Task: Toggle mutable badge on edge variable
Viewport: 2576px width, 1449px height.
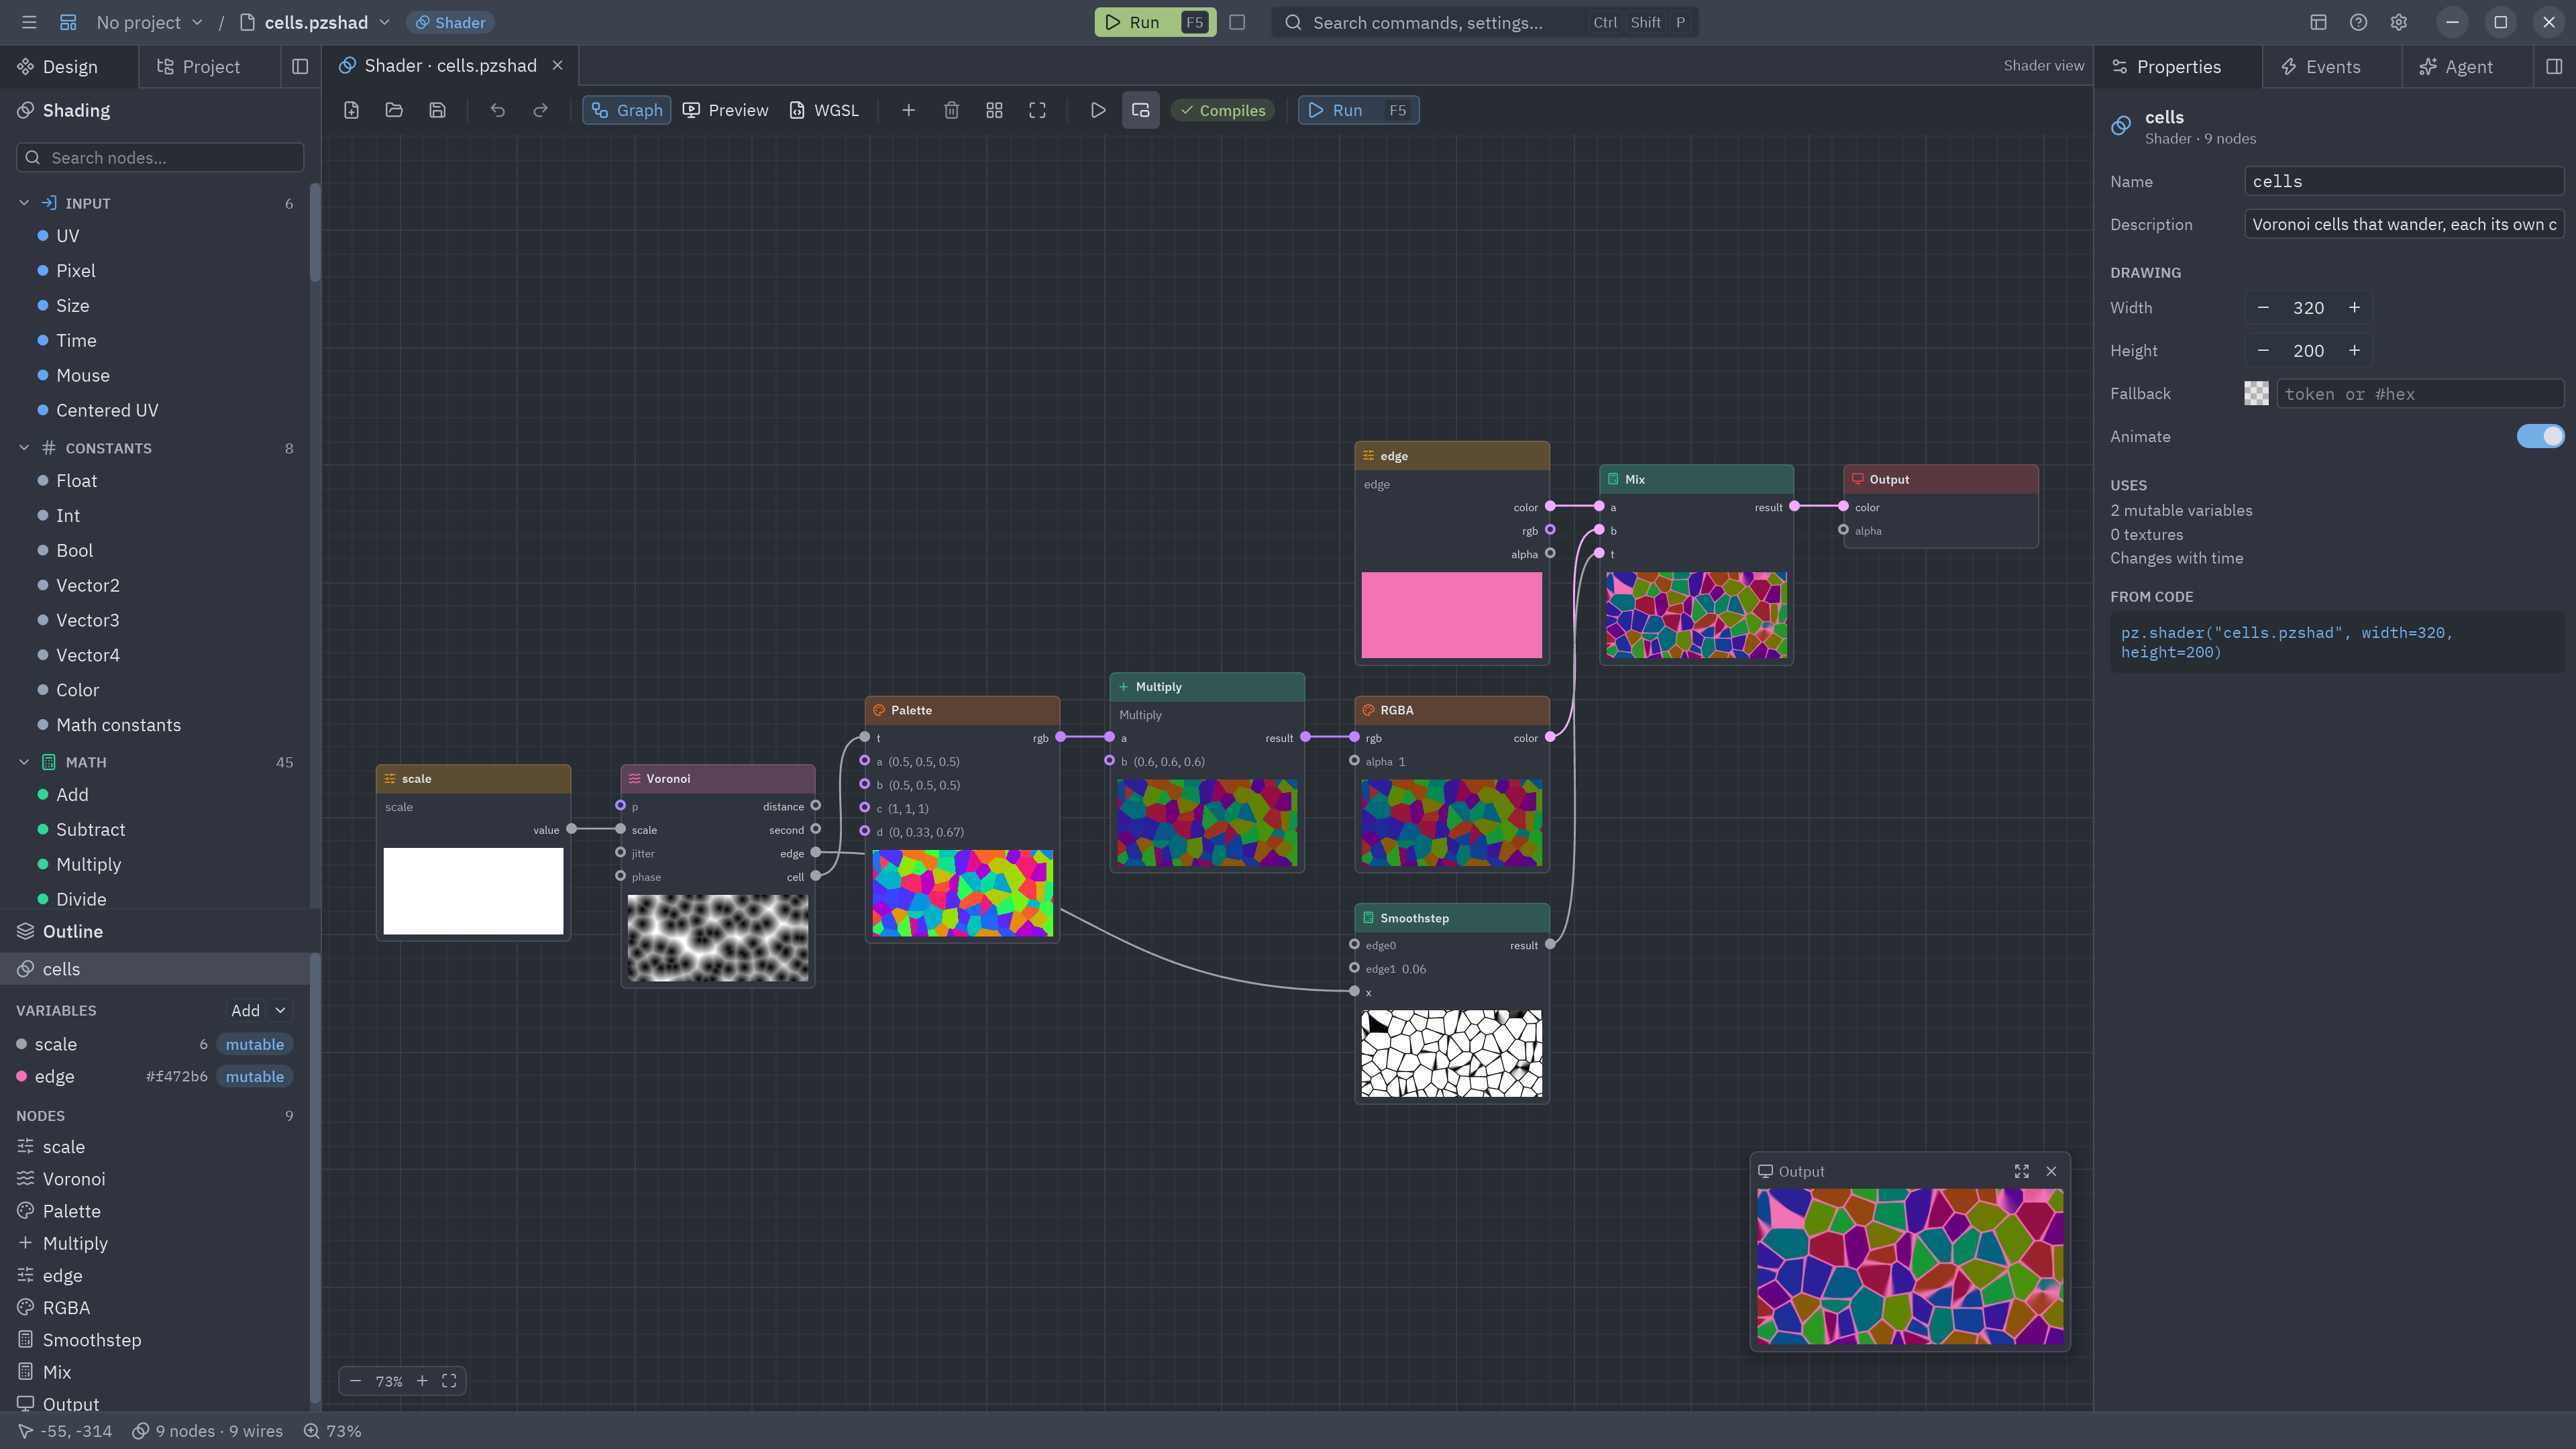Action: point(254,1076)
